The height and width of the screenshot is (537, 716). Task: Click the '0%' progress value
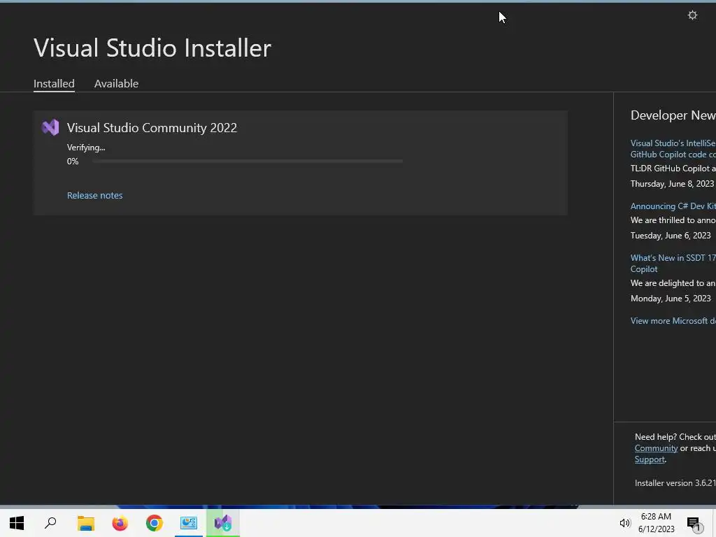coord(73,162)
